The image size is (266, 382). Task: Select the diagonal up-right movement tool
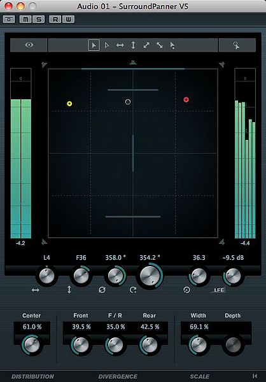[146, 45]
